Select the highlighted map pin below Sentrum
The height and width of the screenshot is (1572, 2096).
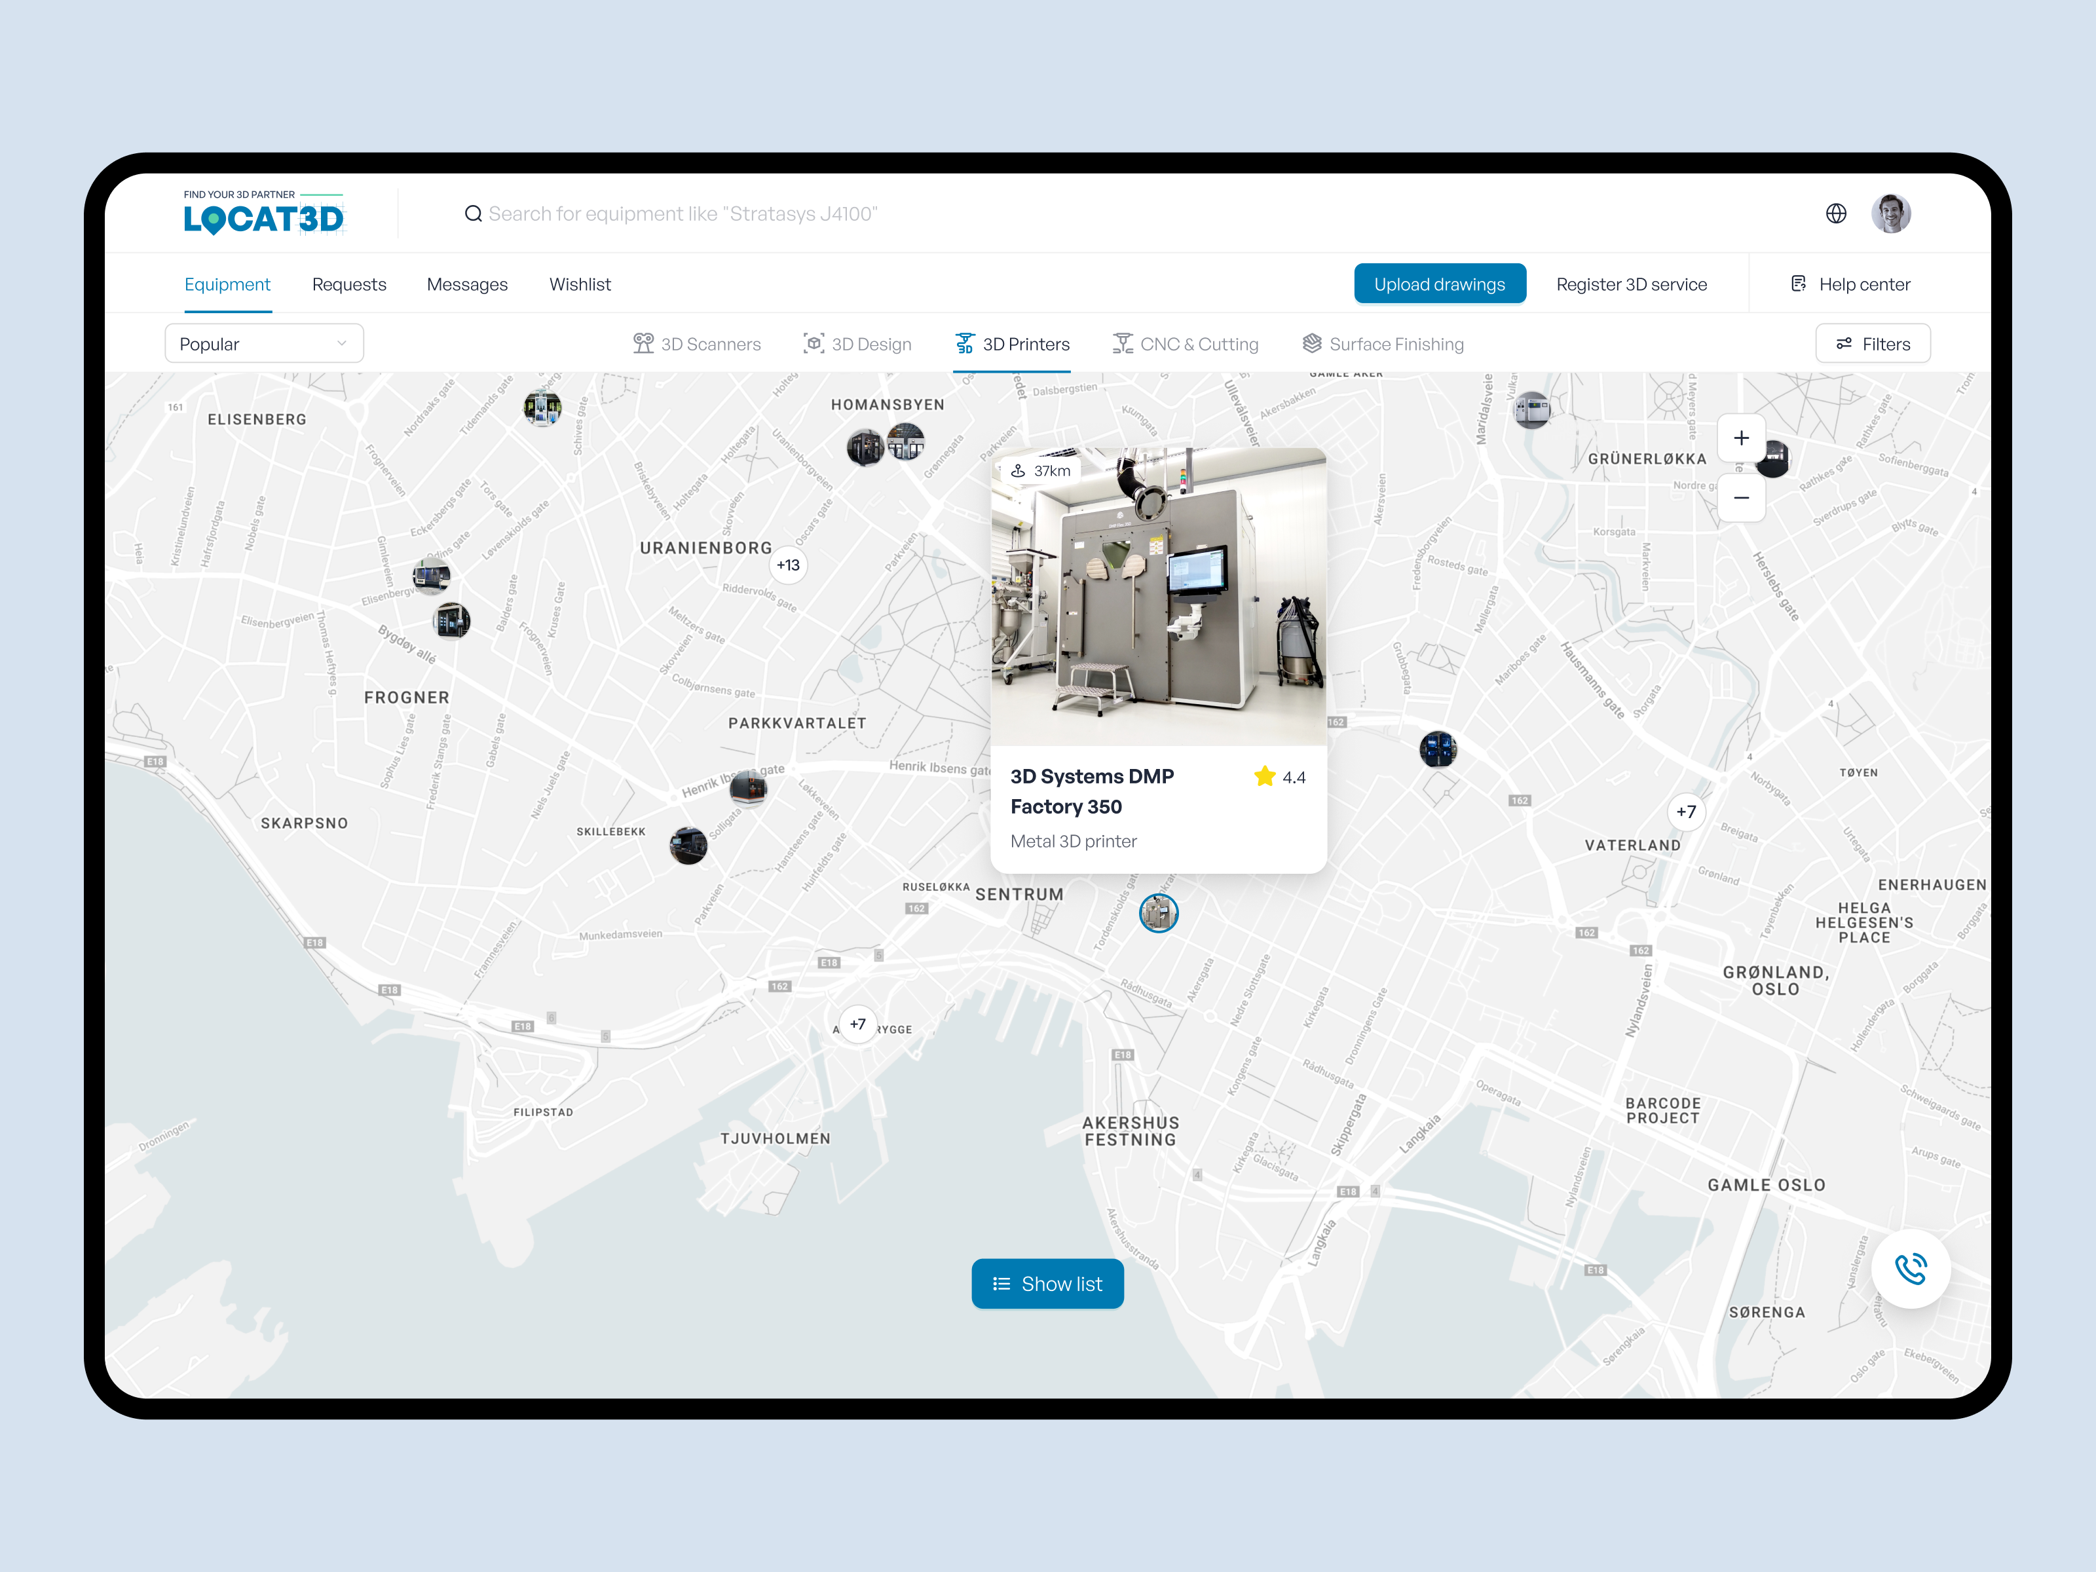coord(1158,912)
